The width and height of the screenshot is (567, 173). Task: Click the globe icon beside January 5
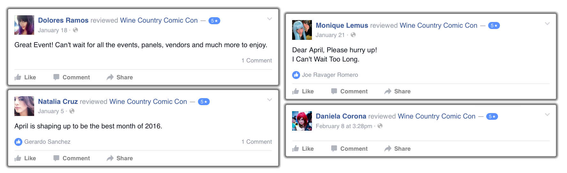coord(72,111)
